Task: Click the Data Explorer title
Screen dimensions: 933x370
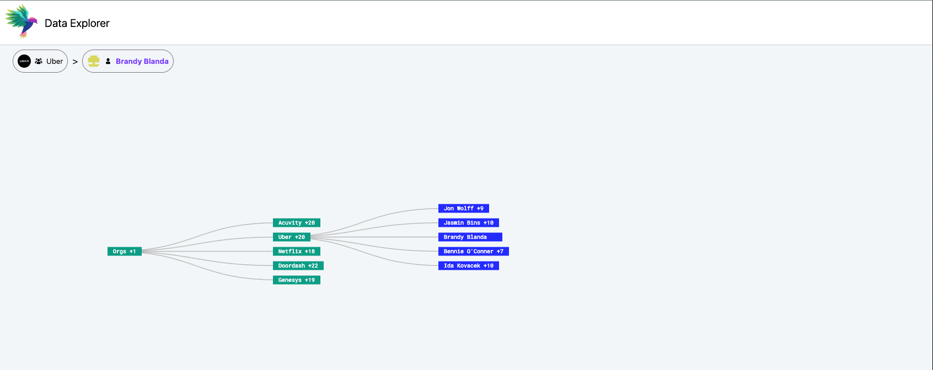Action: 77,23
